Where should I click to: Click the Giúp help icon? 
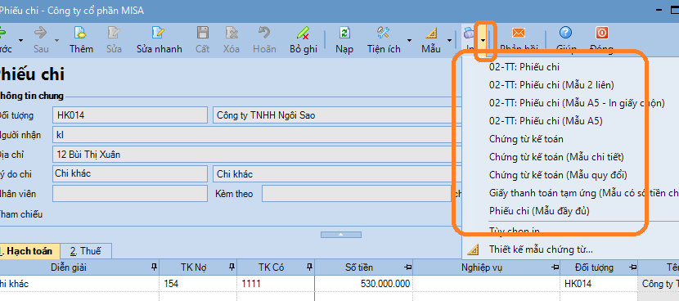coord(565,33)
